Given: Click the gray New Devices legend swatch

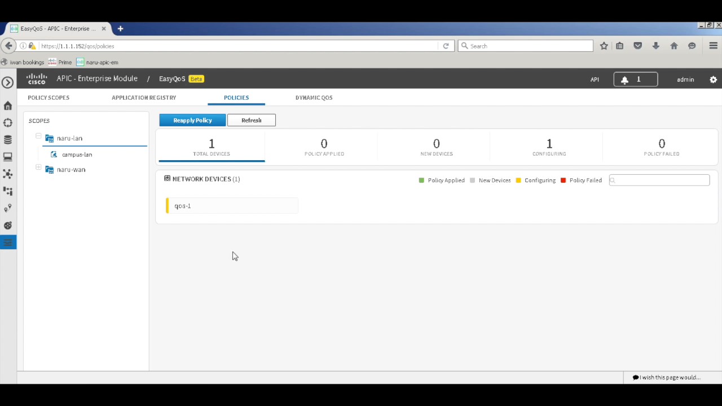Looking at the screenshot, I should point(472,180).
